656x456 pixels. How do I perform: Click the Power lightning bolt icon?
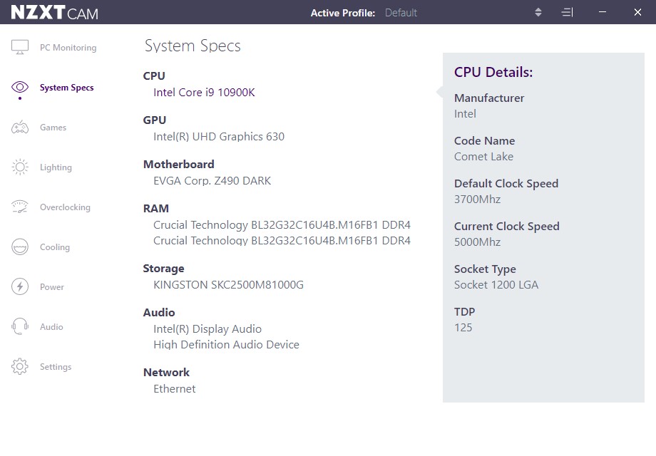pyautogui.click(x=20, y=286)
